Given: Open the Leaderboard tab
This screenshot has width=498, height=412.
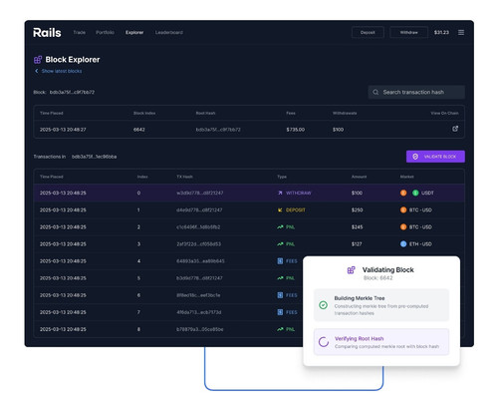Looking at the screenshot, I should click(169, 32).
